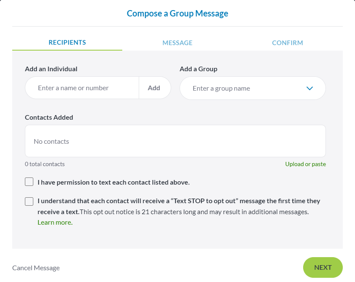The height and width of the screenshot is (282, 355).
Task: Tick the opt out notice checkbox
Action: tap(29, 201)
